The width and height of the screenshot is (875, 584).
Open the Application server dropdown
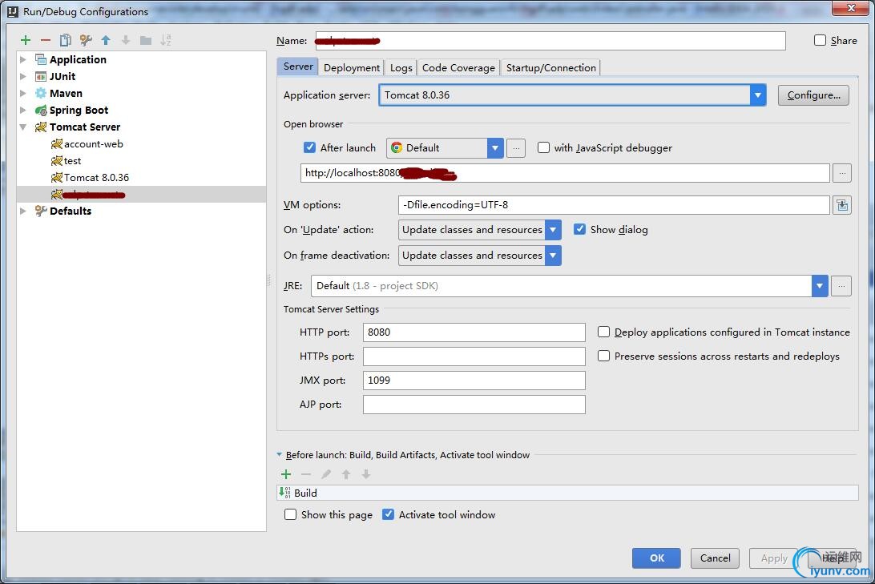757,95
